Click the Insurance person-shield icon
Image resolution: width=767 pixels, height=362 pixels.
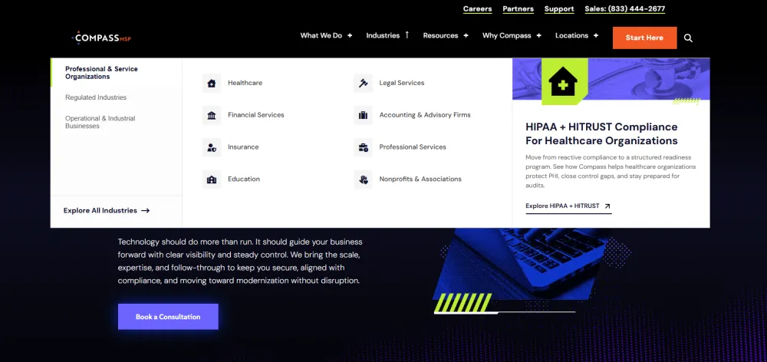click(x=212, y=147)
